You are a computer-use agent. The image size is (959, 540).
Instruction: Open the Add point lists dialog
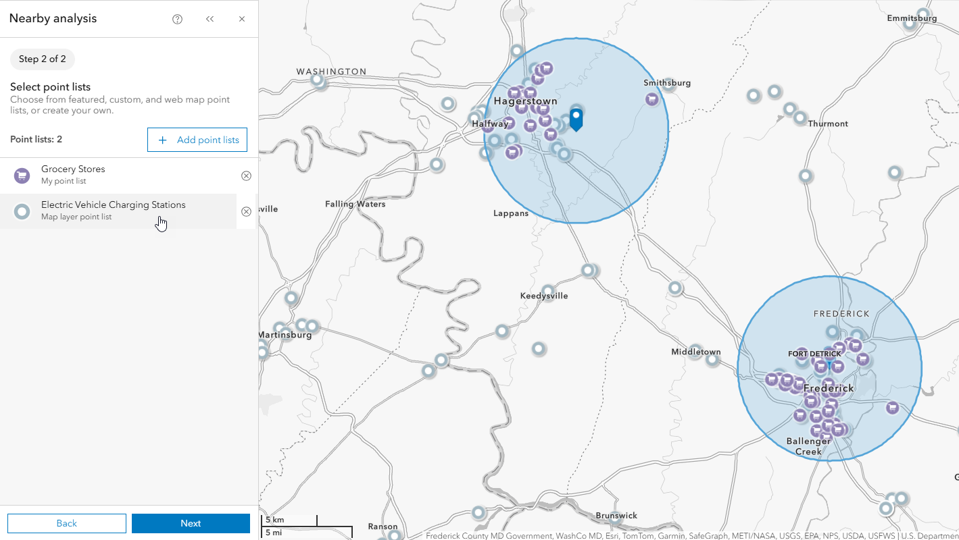(x=197, y=140)
